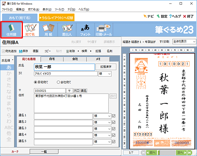Open the 用紙 paper settings icon
Screen dimensions: 197x156
[x=48, y=30]
